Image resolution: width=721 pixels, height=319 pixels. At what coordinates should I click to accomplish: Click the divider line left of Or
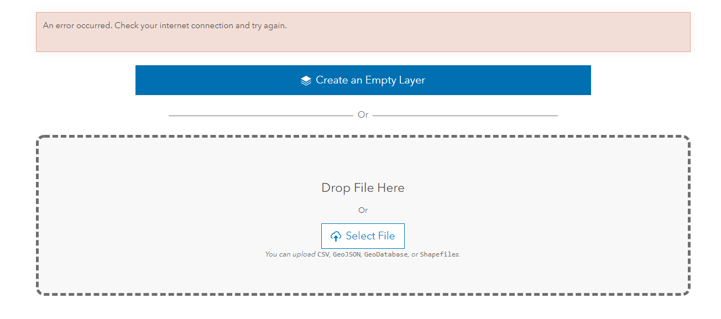tap(260, 116)
